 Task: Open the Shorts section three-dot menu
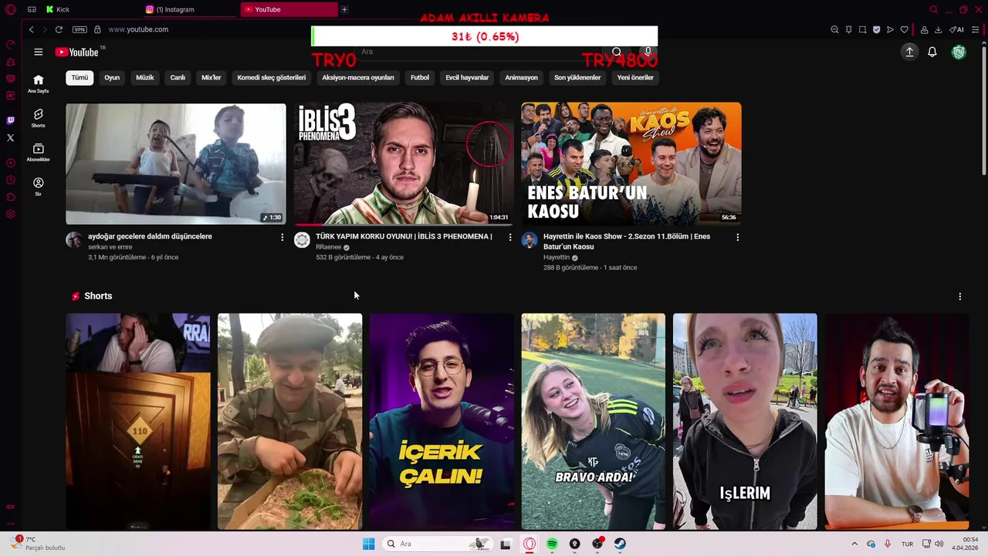959,297
